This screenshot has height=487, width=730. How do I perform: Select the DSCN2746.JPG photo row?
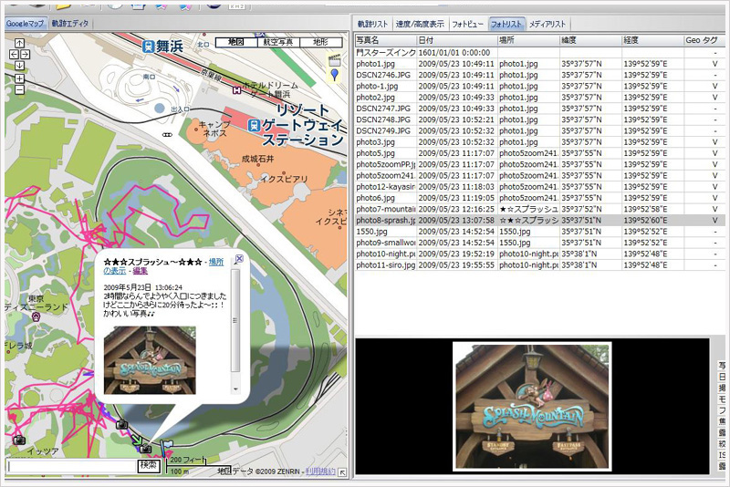540,75
